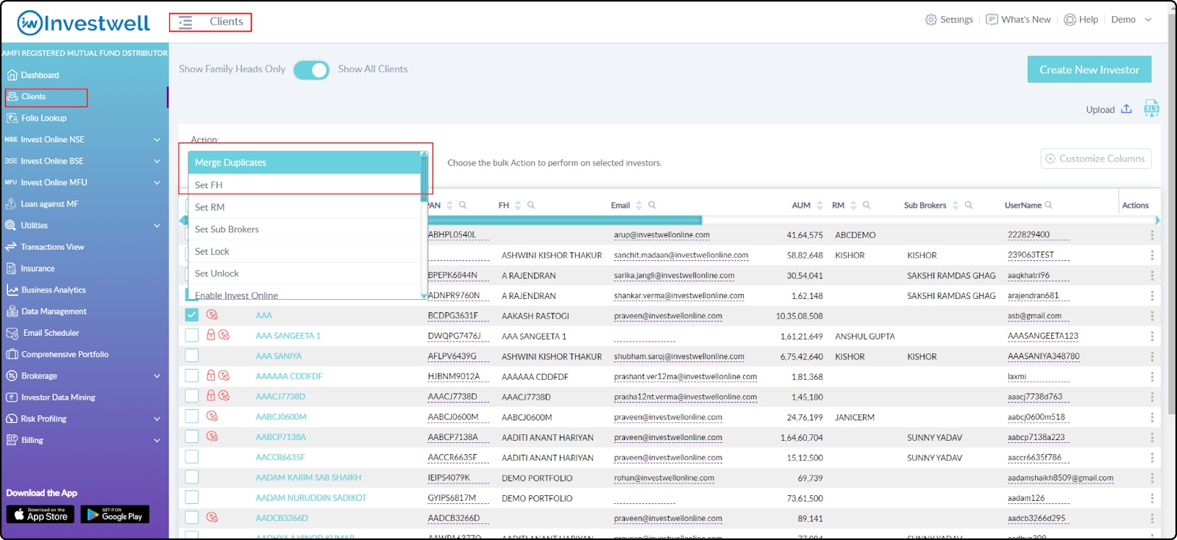Tick the AAAAAA CDDFDF checkbox
Viewport: 1177px width, 540px height.
pyautogui.click(x=192, y=375)
